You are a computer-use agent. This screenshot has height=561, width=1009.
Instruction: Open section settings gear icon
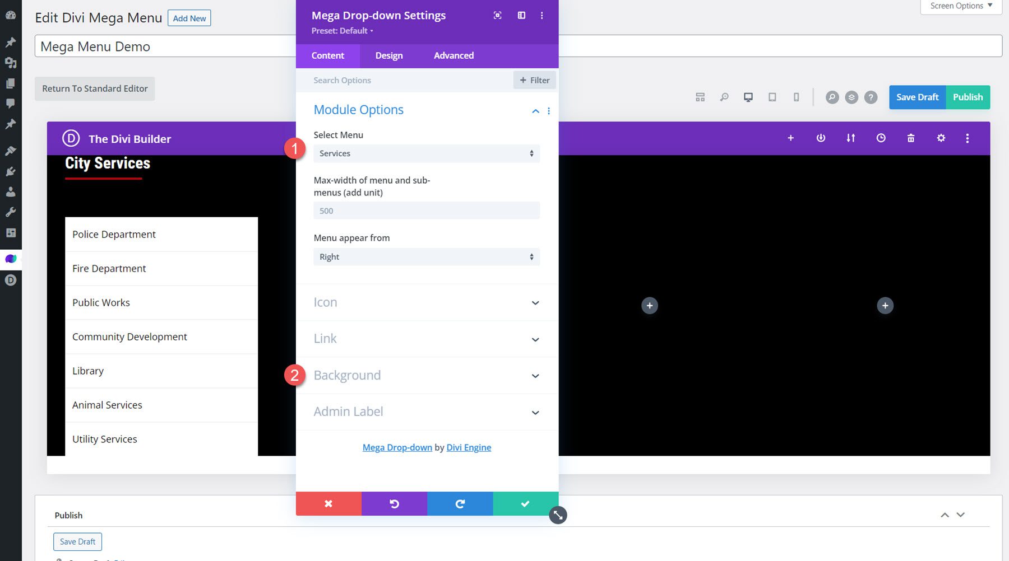pos(941,138)
